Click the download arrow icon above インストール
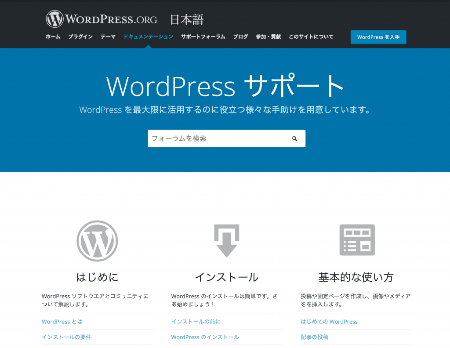Screen dimensions: 450x348 coord(227,241)
